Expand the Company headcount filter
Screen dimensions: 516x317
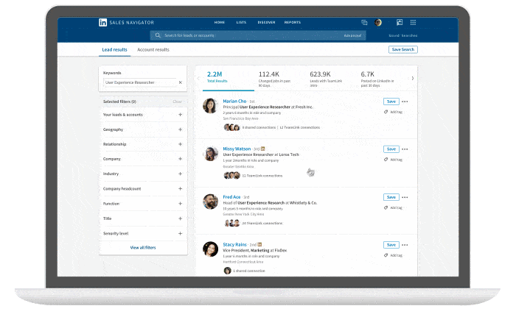[x=180, y=188]
